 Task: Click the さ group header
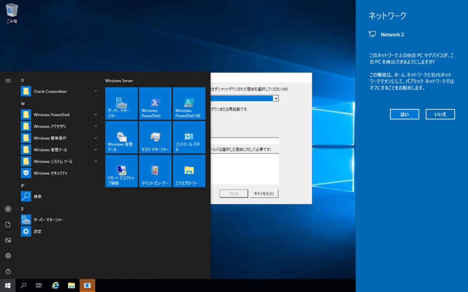pyautogui.click(x=22, y=209)
